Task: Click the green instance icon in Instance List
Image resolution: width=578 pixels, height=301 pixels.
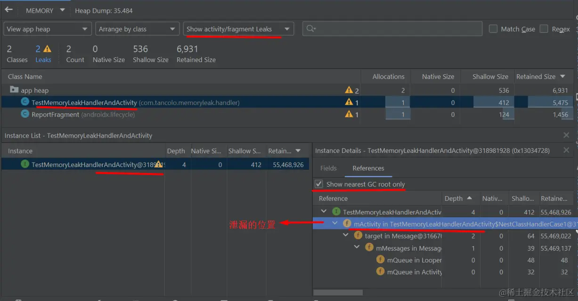Action: (24, 164)
